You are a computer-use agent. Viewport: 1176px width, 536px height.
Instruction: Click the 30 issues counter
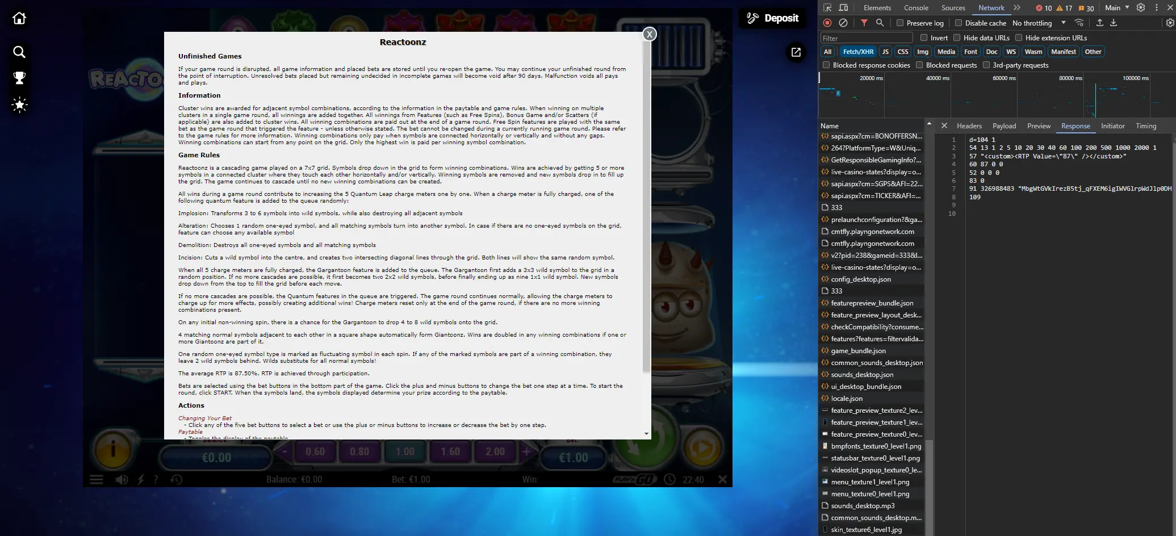(1086, 8)
